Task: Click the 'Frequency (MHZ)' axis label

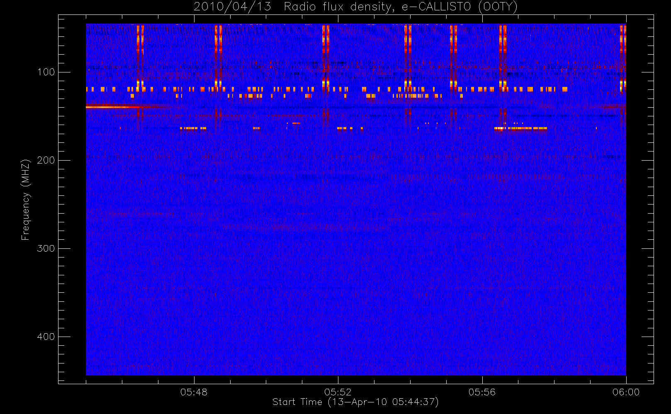Action: pyautogui.click(x=26, y=200)
